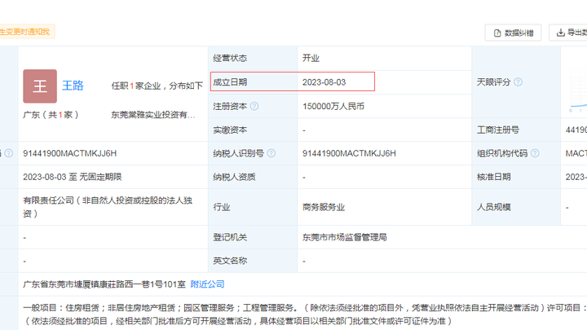The height and width of the screenshot is (330, 587).
Task: Click the 变更时通知我 notification tag
Action: [x=26, y=32]
